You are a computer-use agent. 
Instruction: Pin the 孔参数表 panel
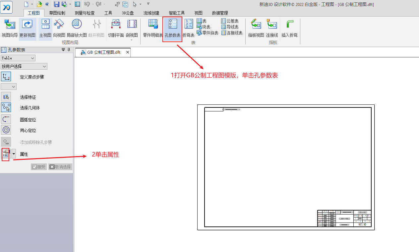coord(69,50)
